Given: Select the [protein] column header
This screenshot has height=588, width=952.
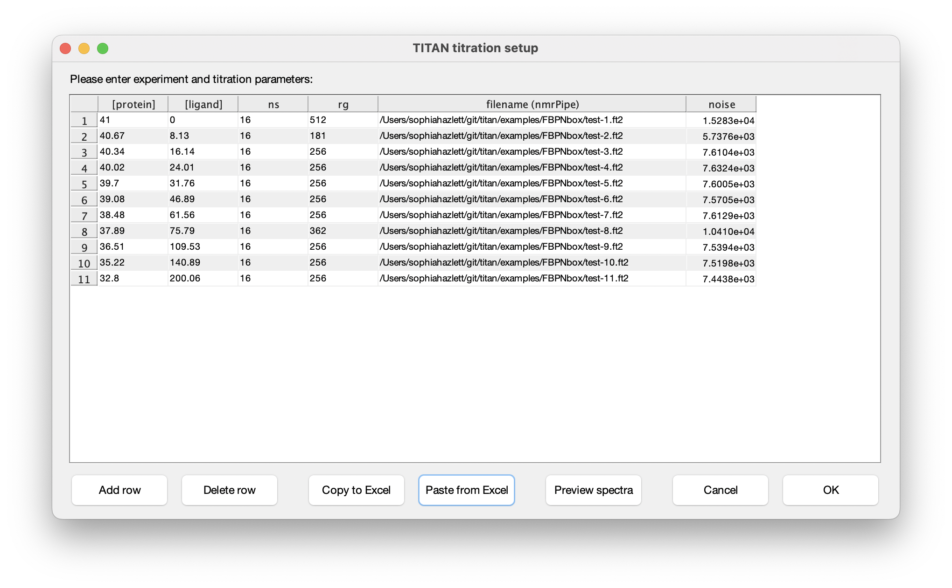Looking at the screenshot, I should 133,104.
